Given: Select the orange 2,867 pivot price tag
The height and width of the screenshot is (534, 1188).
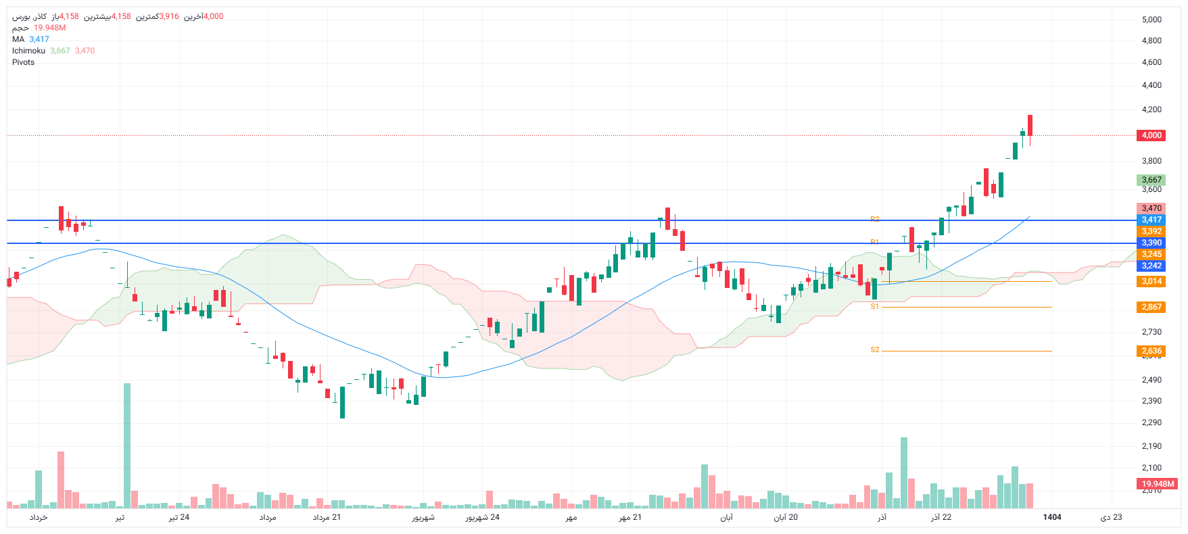Looking at the screenshot, I should point(1151,307).
